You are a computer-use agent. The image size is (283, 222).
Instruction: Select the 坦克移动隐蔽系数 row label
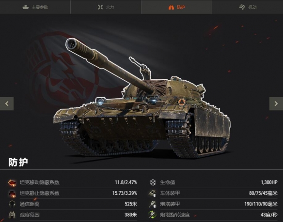[40, 182]
